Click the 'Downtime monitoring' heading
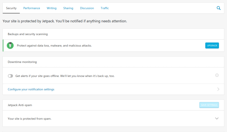The image size is (227, 132). (22, 62)
